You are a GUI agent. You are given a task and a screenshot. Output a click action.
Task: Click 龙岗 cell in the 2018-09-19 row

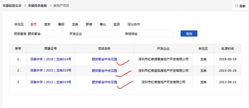coord(203,59)
